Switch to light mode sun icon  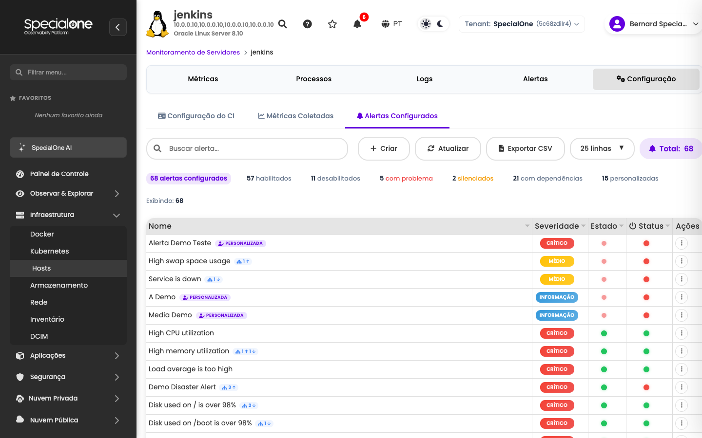coord(426,24)
